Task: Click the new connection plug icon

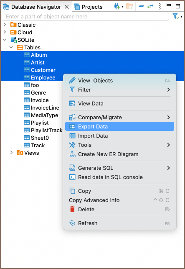Action: tap(117, 7)
